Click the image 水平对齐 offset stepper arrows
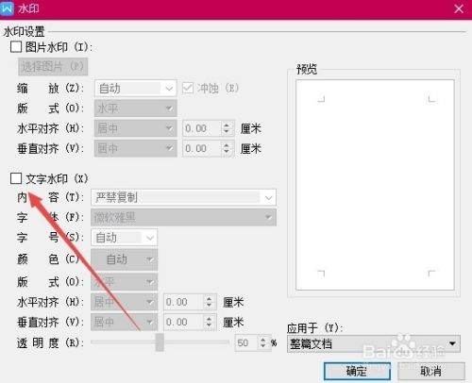The height and width of the screenshot is (383, 472). [227, 128]
